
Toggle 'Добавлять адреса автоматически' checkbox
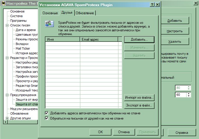(x=47, y=113)
